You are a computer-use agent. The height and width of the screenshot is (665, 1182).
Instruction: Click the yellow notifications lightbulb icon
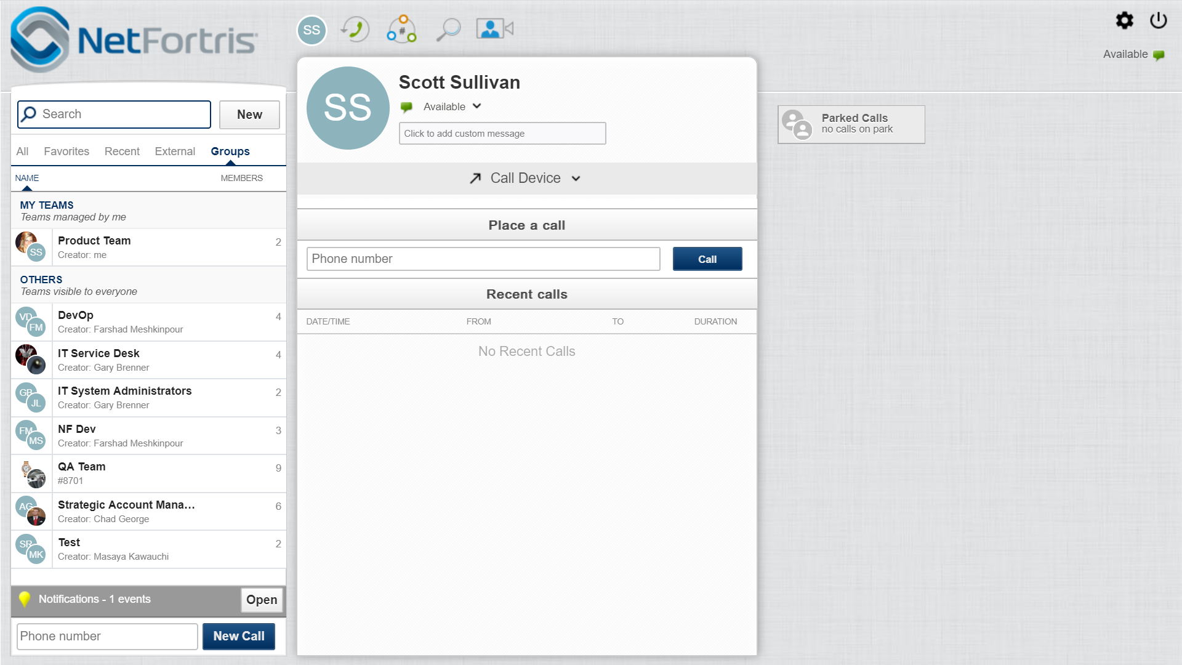click(25, 599)
